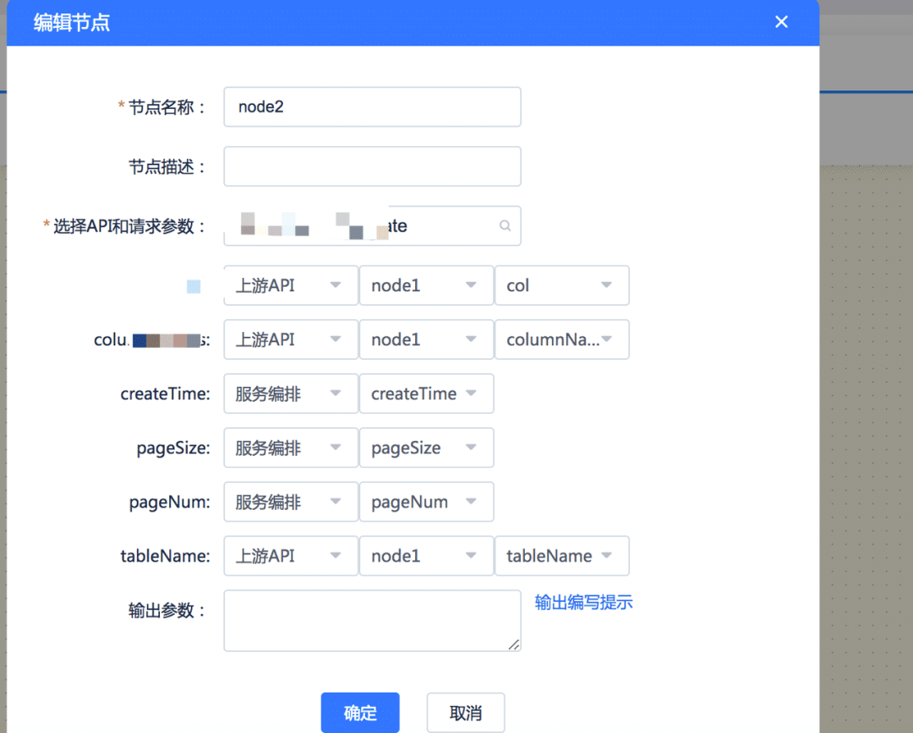Open the 上游API dropdown in the columnNa... row
This screenshot has height=733, width=913.
(x=291, y=339)
